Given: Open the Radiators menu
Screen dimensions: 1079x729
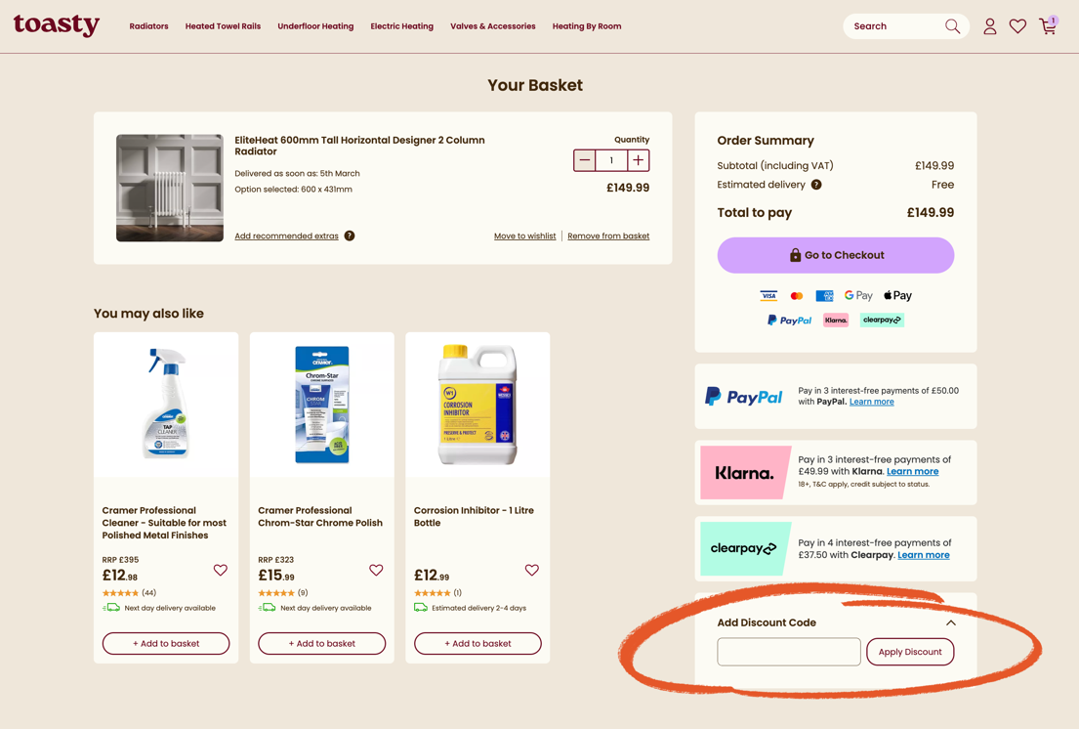Looking at the screenshot, I should [x=148, y=26].
